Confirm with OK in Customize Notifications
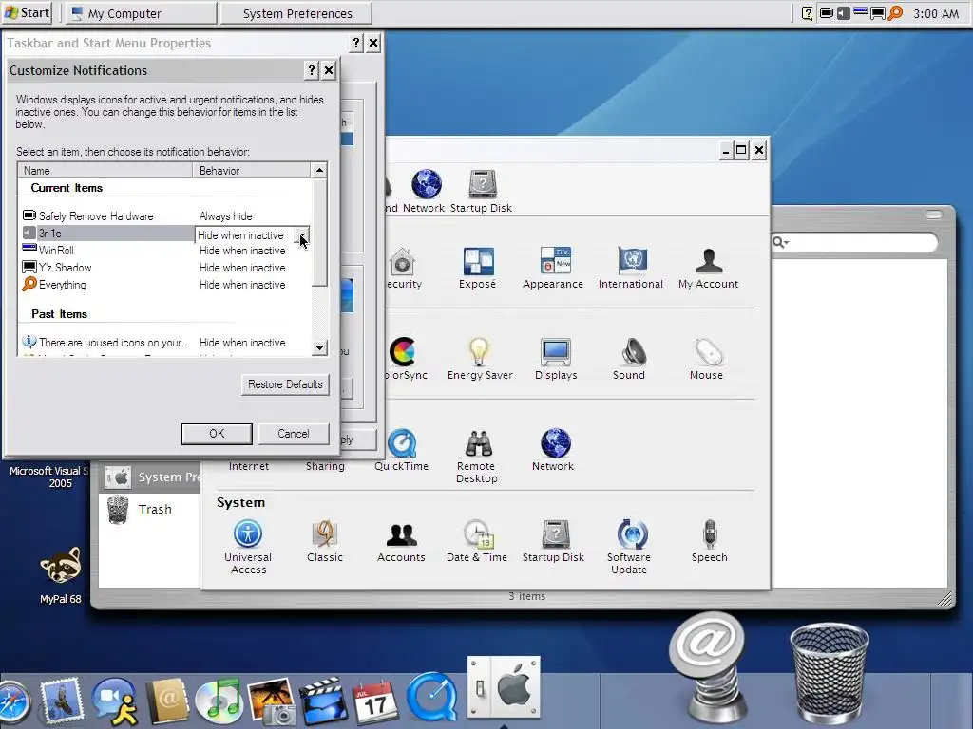The height and width of the screenshot is (729, 973). pyautogui.click(x=217, y=434)
